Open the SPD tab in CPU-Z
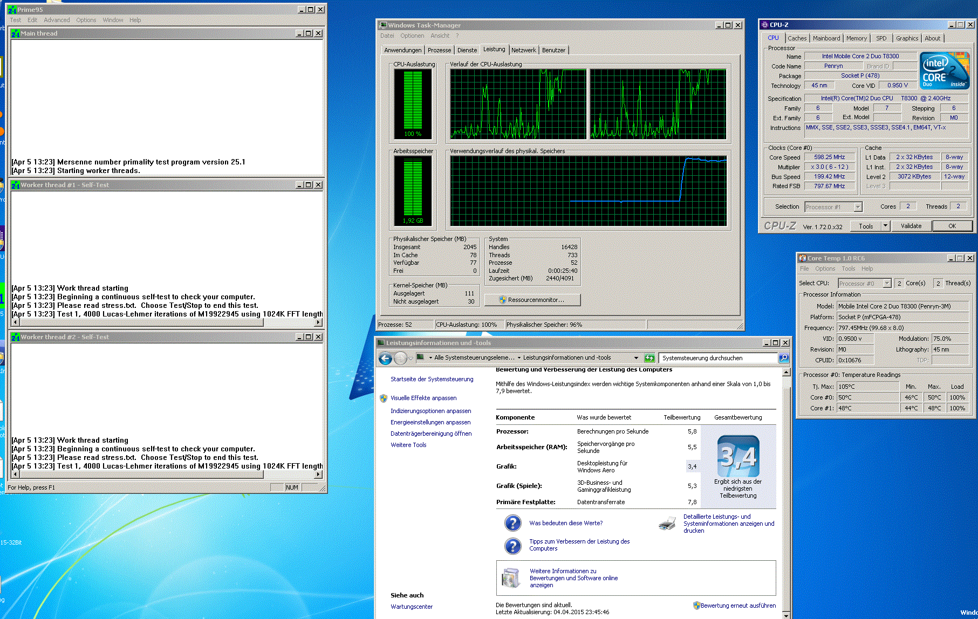Viewport: 978px width, 619px height. point(881,38)
